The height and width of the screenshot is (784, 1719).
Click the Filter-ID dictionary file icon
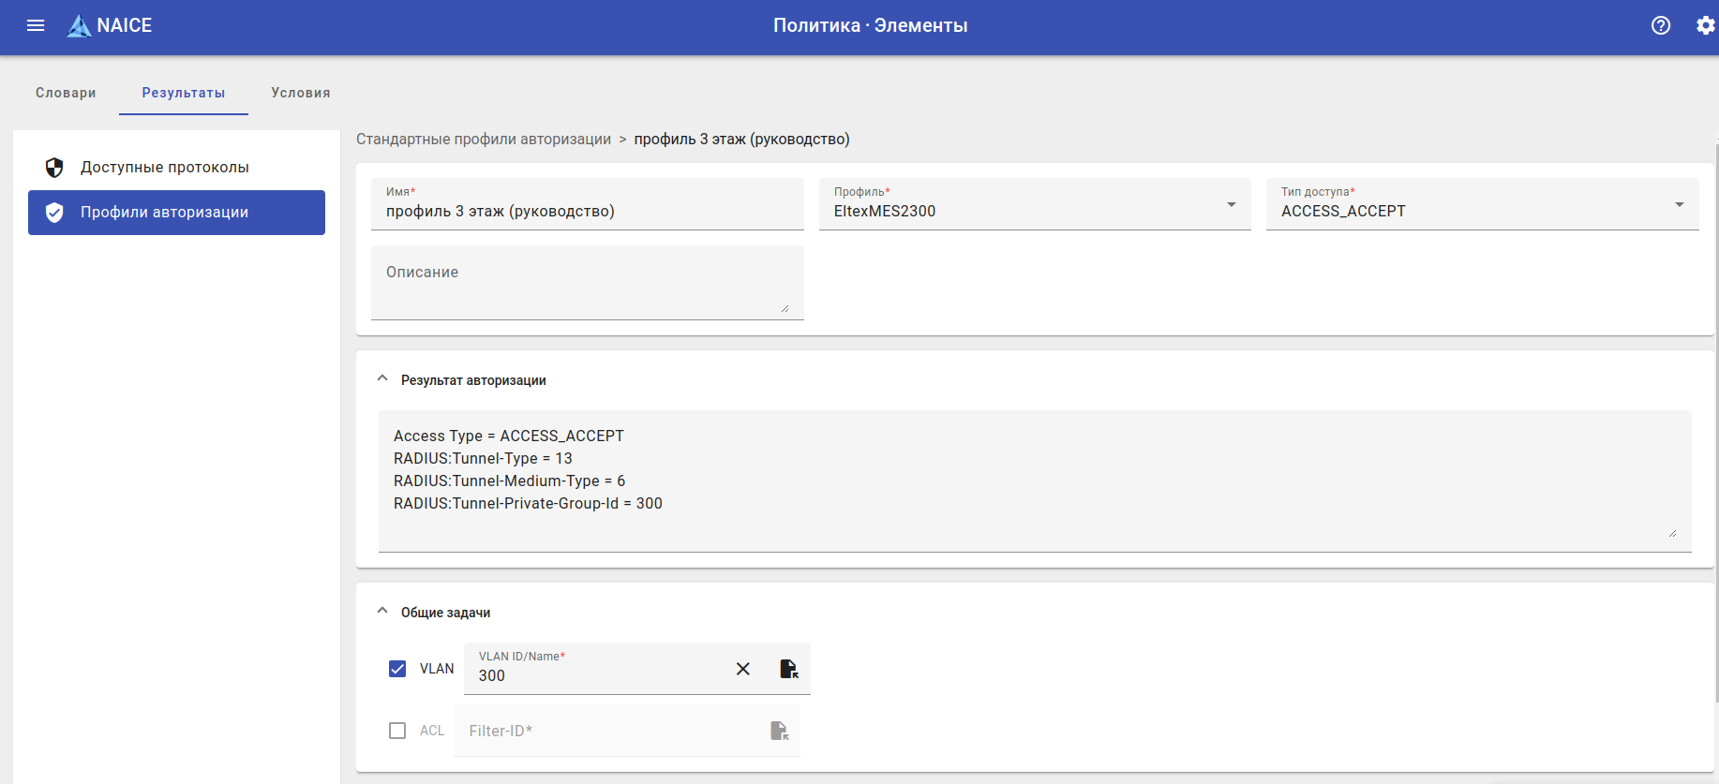coord(779,731)
